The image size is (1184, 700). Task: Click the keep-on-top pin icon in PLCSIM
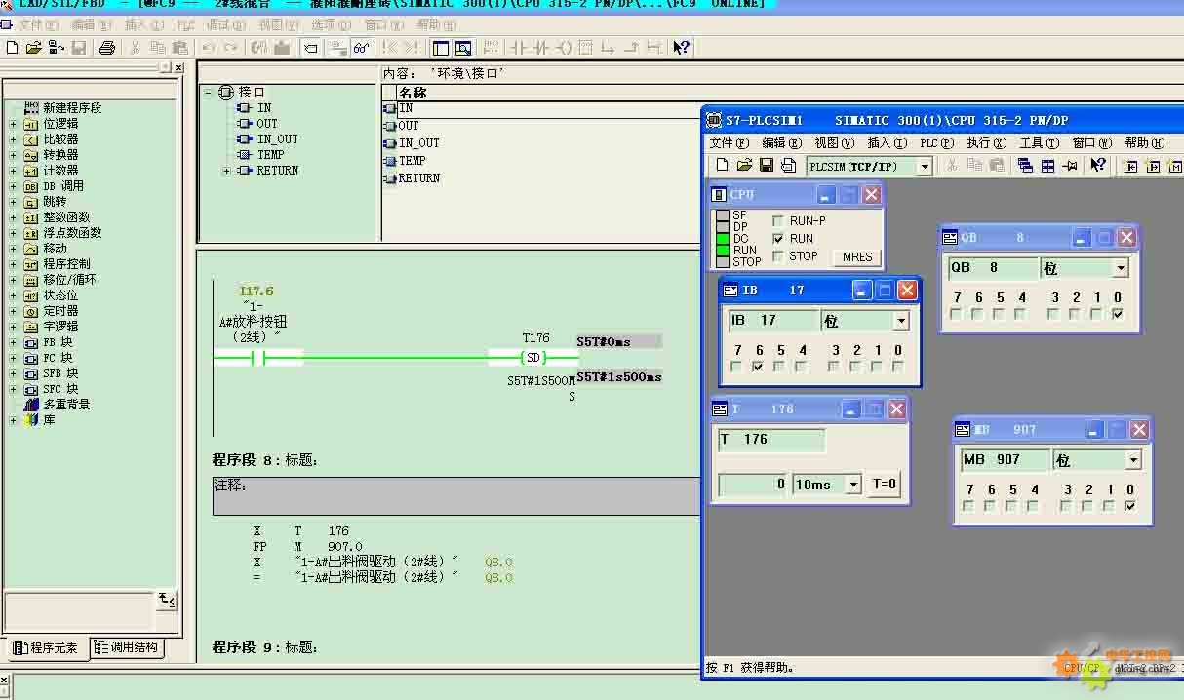(1070, 166)
